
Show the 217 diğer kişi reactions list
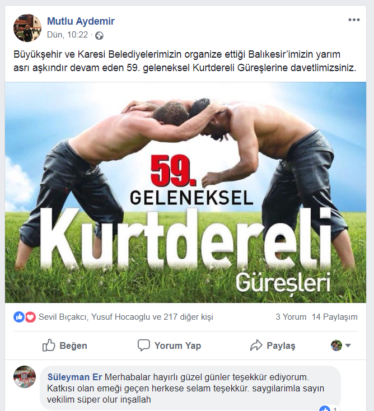[x=188, y=317]
